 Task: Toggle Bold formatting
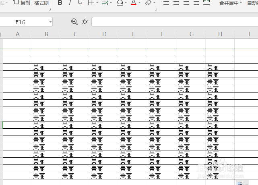point(60,2)
